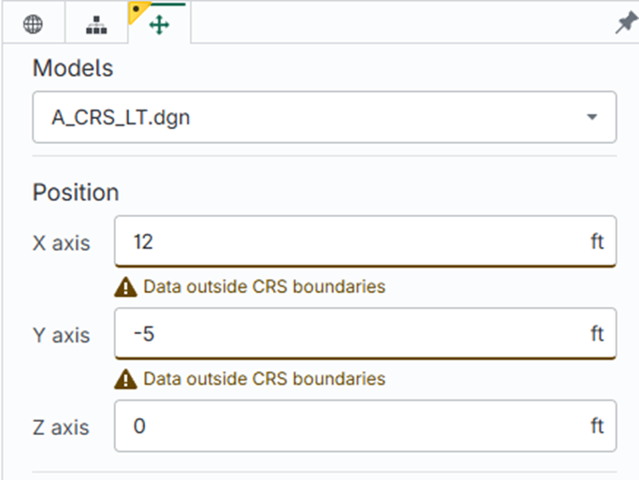
Task: Click the Position section heading
Action: (76, 192)
